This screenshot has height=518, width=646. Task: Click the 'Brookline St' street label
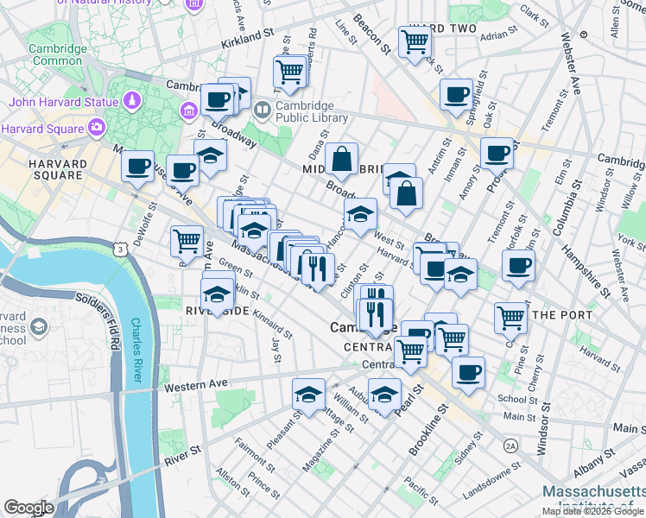click(428, 430)
